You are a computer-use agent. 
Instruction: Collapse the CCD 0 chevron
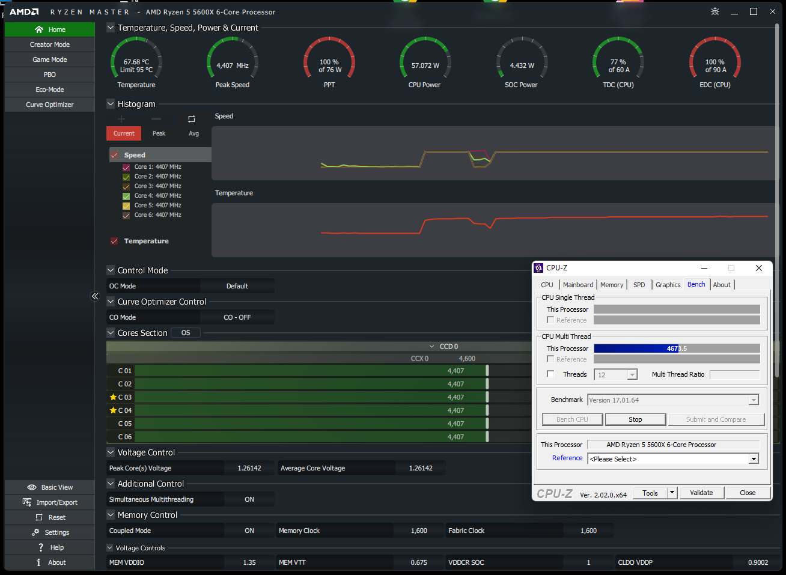(x=431, y=347)
